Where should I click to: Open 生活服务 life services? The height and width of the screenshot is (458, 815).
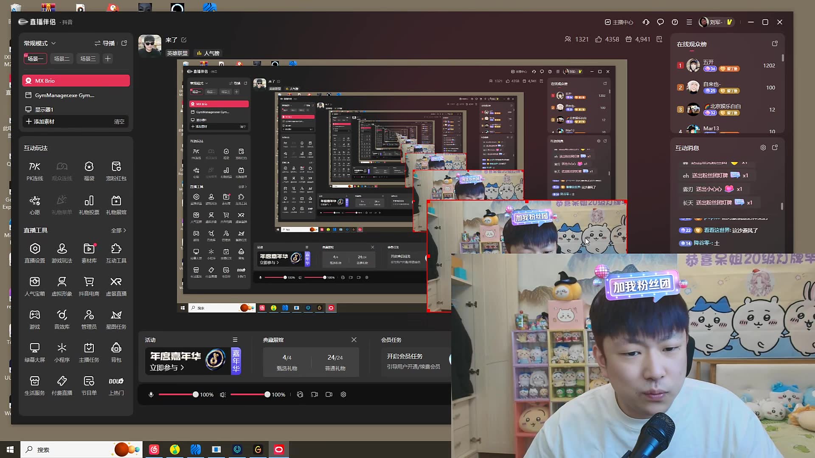click(35, 386)
